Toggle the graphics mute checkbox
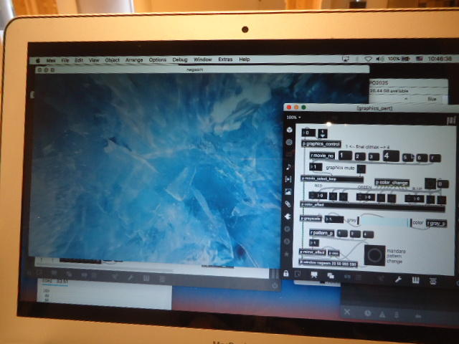Screen dimensions: 459x344 [361, 169]
